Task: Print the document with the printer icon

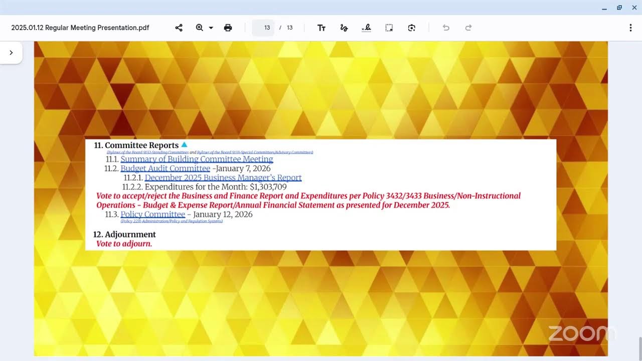Action: coord(228,28)
